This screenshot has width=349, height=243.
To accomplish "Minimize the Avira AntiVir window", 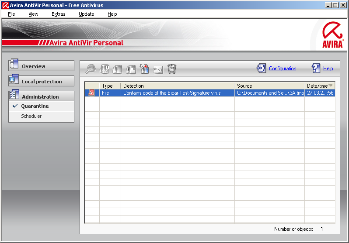I will pos(328,5).
